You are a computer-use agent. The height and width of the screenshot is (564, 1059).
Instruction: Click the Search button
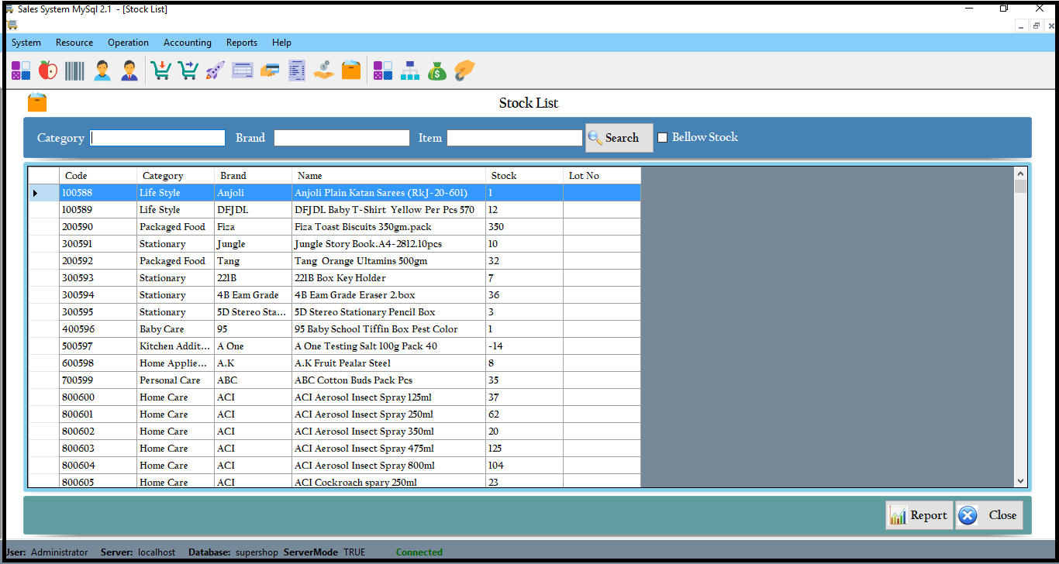tap(619, 138)
